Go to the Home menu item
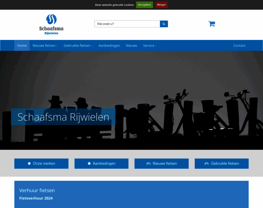Image resolution: width=263 pixels, height=208 pixels. tap(22, 45)
